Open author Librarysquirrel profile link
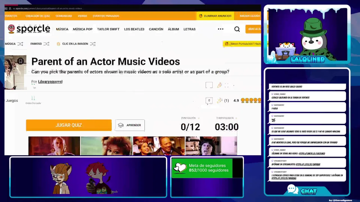 (50, 82)
